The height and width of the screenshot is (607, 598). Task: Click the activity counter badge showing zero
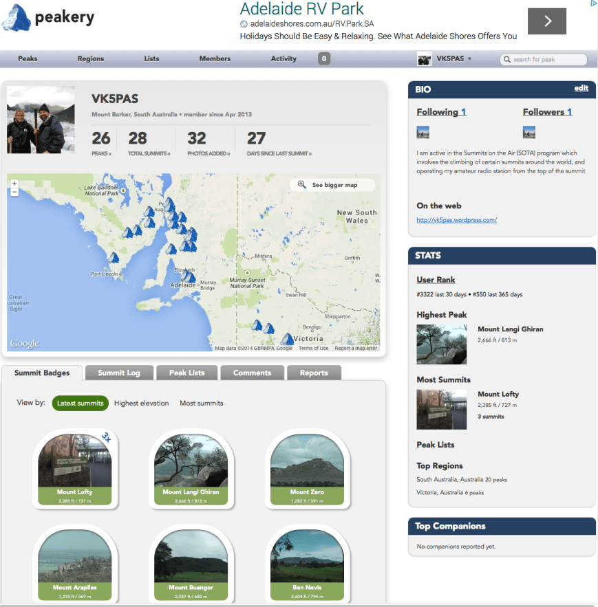tap(323, 58)
